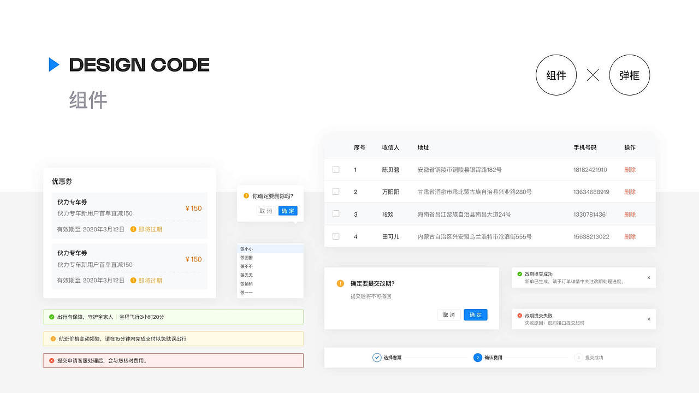Click grey step 3 circle for 提交成功
The image size is (699, 393).
[578, 358]
